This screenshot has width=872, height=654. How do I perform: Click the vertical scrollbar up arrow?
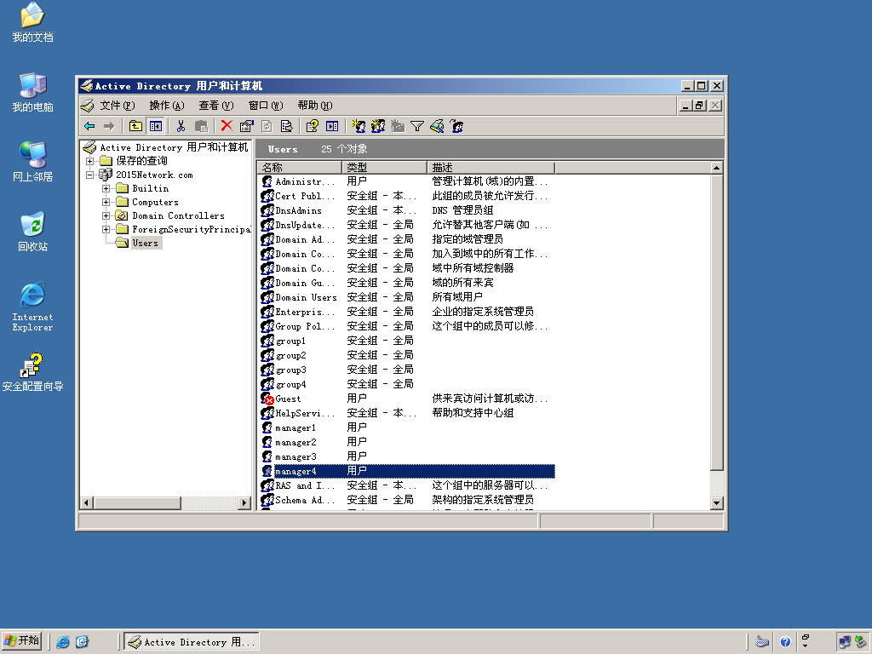(x=716, y=168)
